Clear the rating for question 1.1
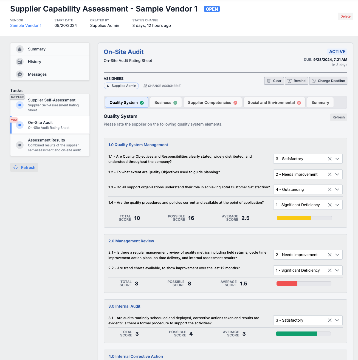The image size is (358, 360). pos(330,159)
